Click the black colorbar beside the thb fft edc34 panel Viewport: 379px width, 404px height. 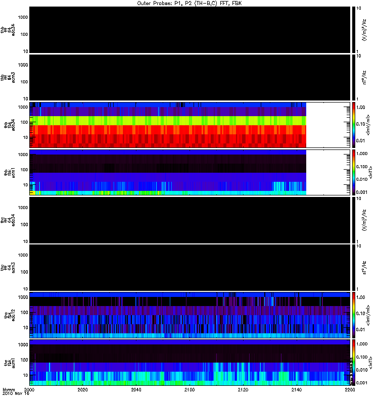click(x=353, y=30)
